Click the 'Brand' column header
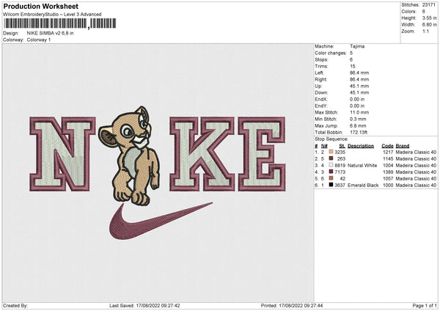Viewport: 440px width, 311px height. coord(403,146)
